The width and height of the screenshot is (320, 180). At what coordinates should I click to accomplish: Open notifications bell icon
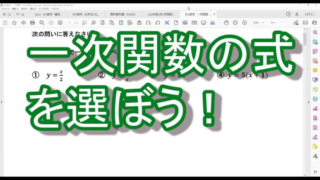tap(297, 14)
